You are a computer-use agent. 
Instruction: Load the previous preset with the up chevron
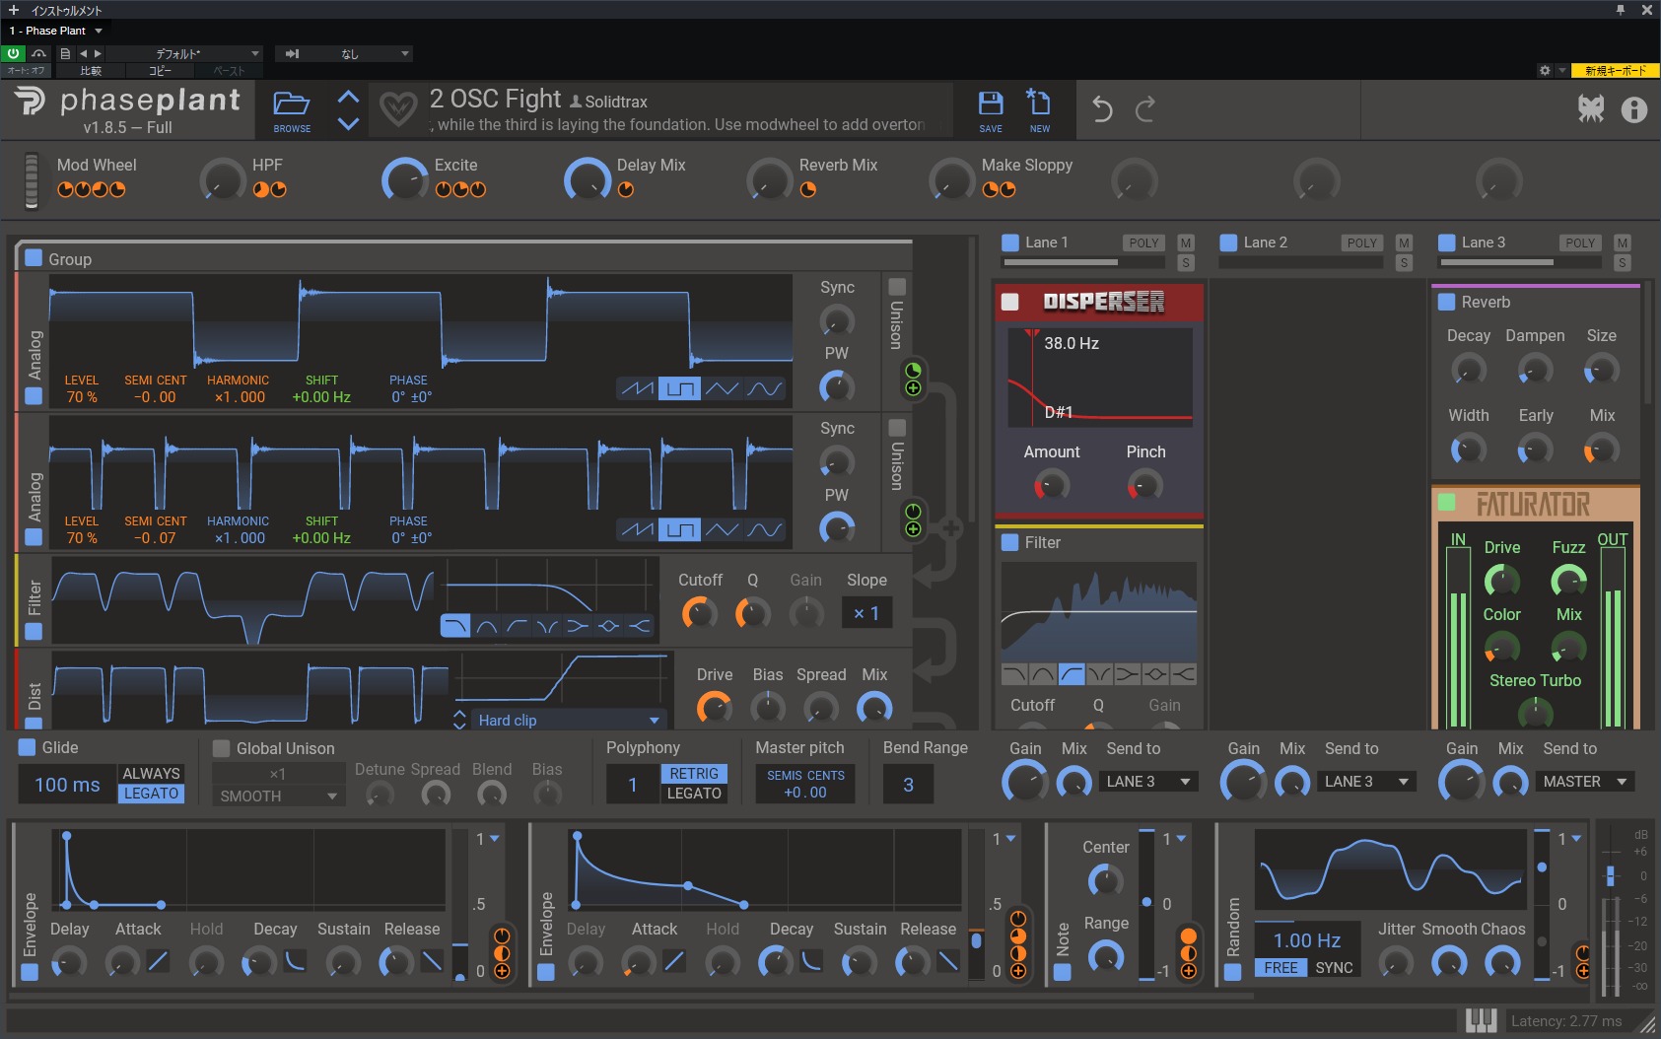[x=348, y=97]
